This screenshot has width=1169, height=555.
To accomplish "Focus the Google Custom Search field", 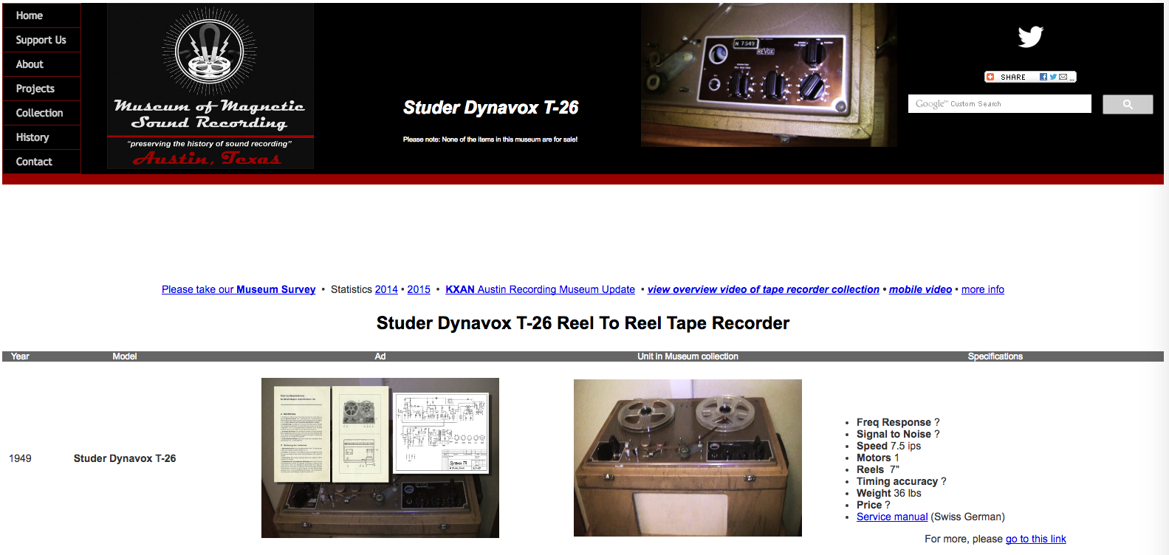I will pyautogui.click(x=999, y=104).
